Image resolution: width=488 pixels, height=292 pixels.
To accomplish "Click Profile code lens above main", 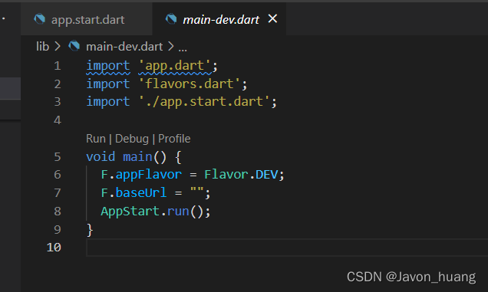I will (174, 139).
